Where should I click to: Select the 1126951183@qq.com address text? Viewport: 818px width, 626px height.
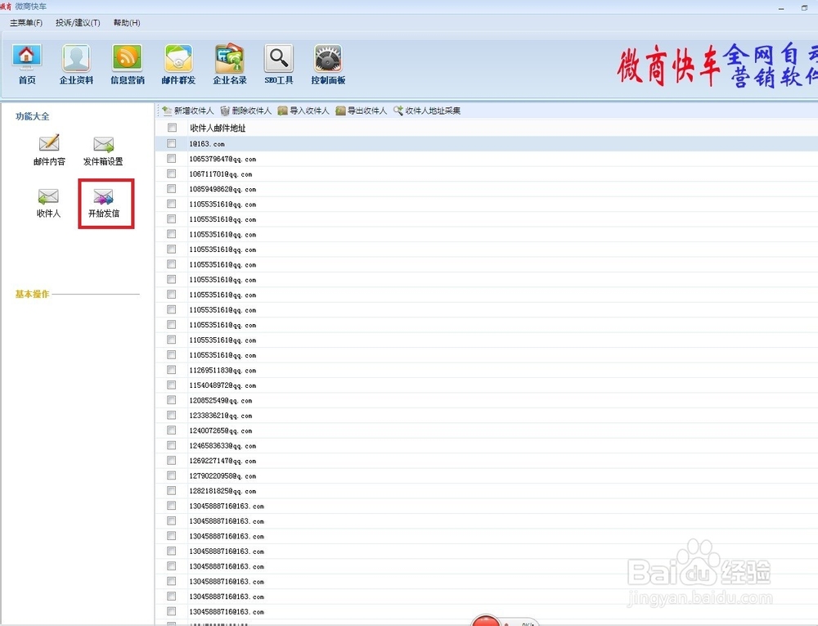click(222, 370)
